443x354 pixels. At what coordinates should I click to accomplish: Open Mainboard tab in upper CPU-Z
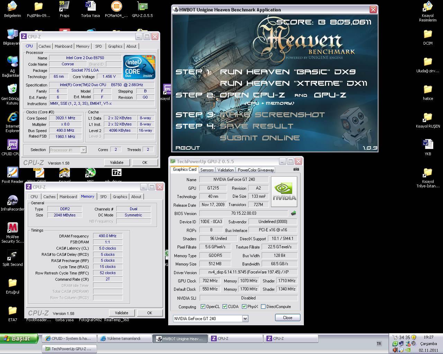63,46
